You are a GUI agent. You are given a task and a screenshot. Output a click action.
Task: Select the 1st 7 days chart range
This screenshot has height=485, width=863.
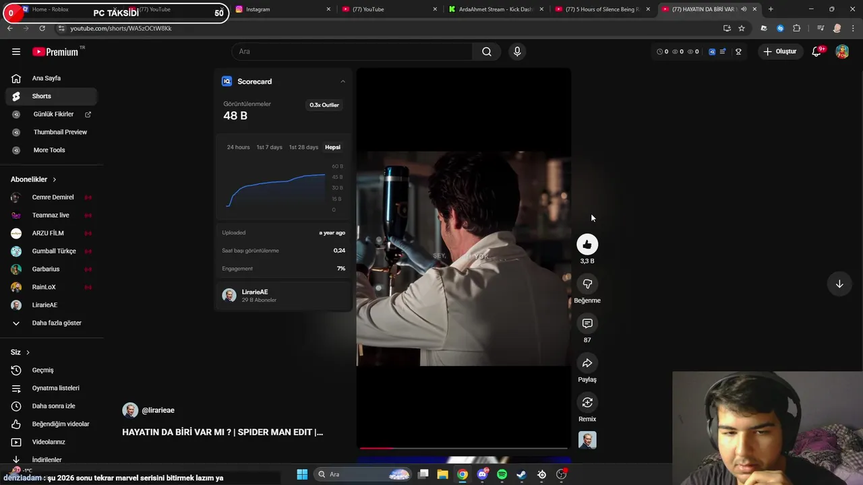point(269,147)
